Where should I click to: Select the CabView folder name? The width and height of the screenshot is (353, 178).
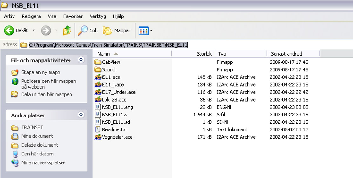[x=111, y=62]
